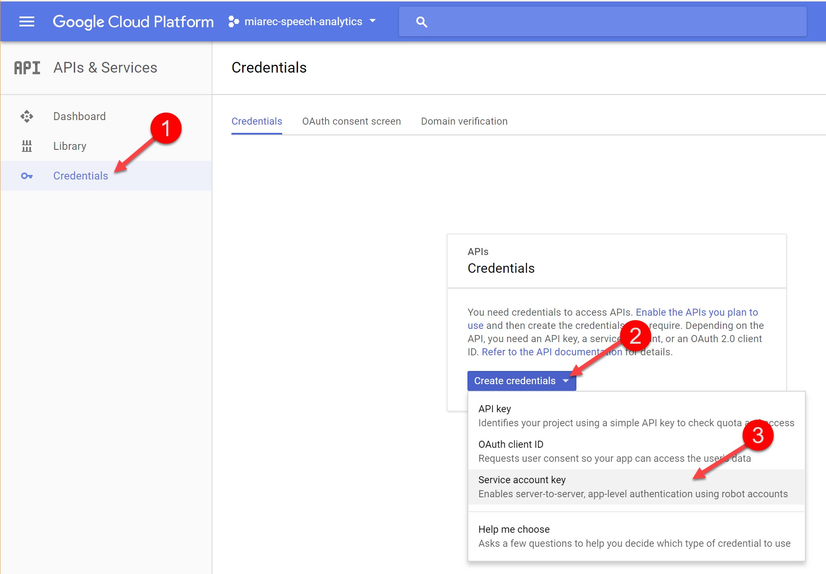Viewport: 826px width, 574px height.
Task: Click the Library icon in sidebar
Action: click(x=27, y=146)
